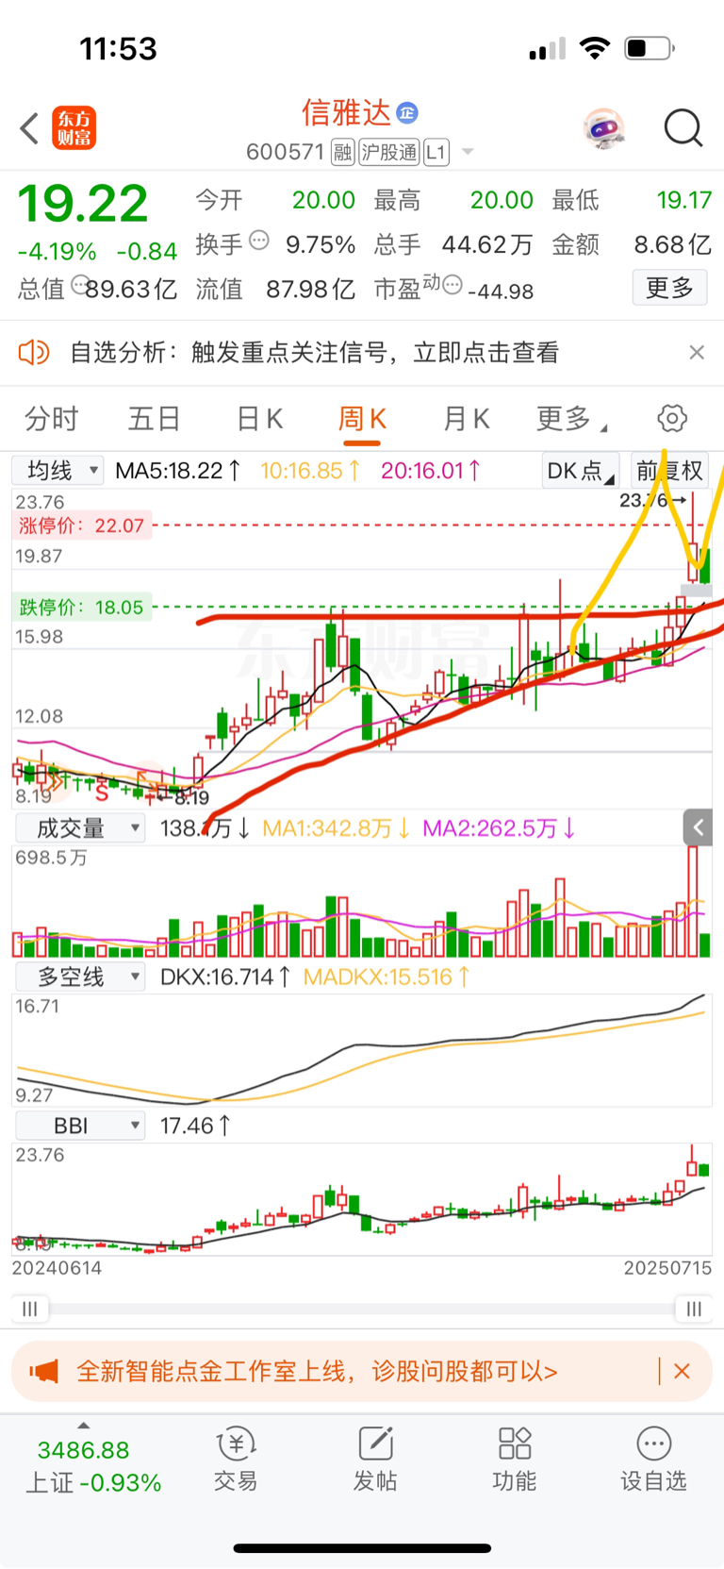
Task: Expand the index ticker up arrow
Action: point(83,1426)
